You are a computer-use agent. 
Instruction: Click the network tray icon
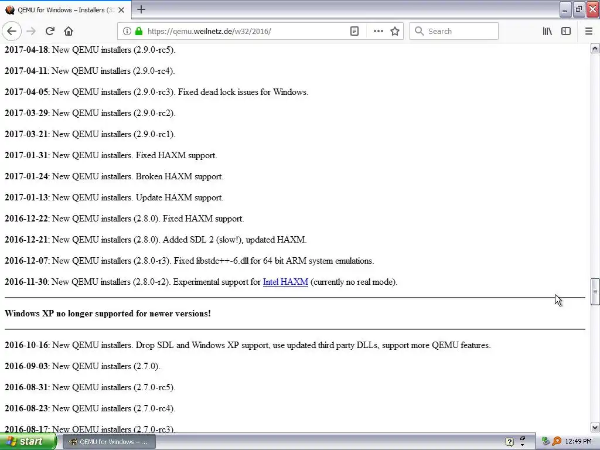546,442
